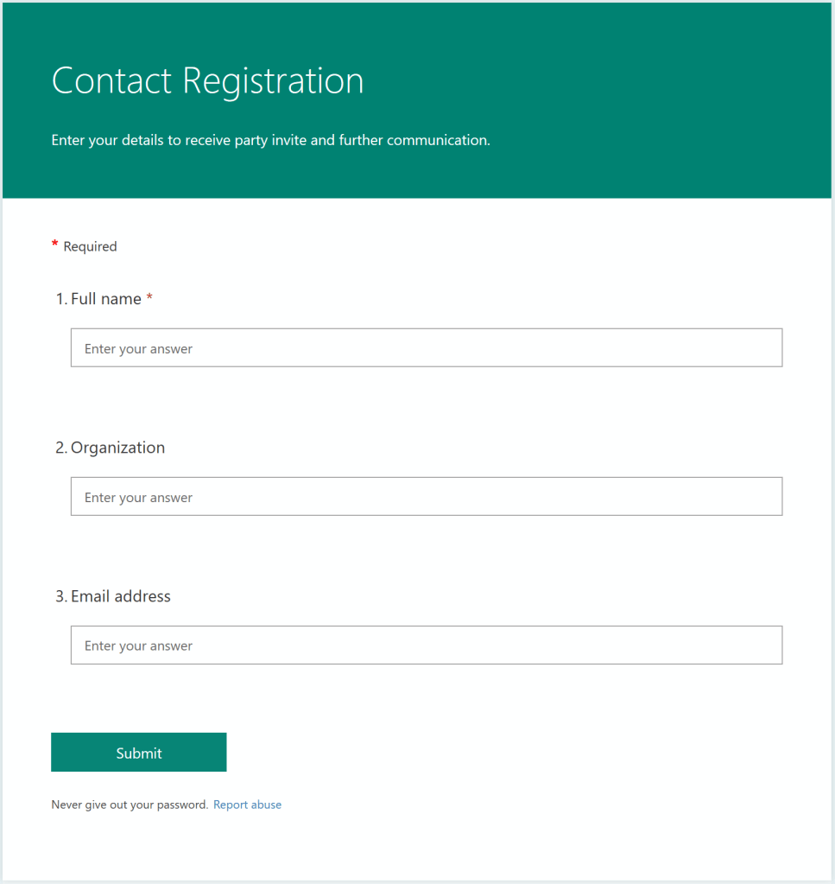Click the red asterisk beside 'Required'

55,245
